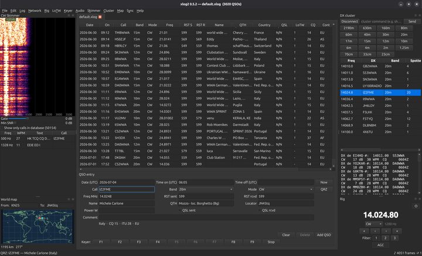Click the Call input field
The width and height of the screenshot is (422, 256).
127,189
